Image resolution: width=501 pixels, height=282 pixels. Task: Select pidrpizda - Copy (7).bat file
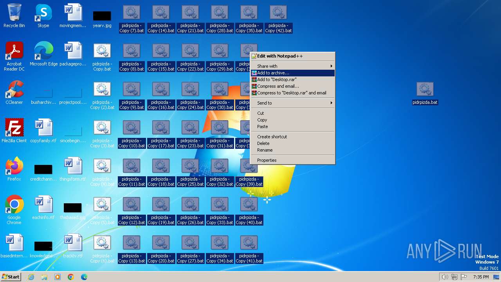[x=132, y=19]
